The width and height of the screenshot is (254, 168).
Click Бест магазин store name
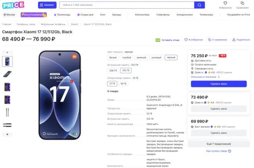point(202,127)
